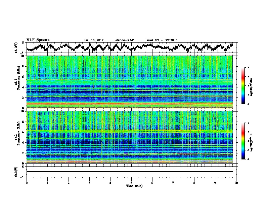Image resolution: width=266 pixels, height=205 pixels.
Task: Click the ch.1 frequency tick label "6"
Action: [x=24, y=77]
